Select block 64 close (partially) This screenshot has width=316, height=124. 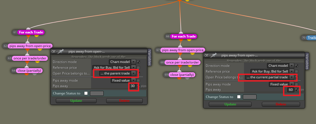tap(29, 70)
